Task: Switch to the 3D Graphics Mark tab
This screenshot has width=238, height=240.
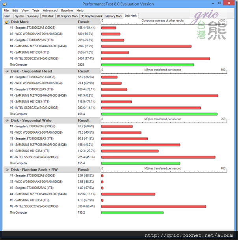Action: click(x=92, y=16)
